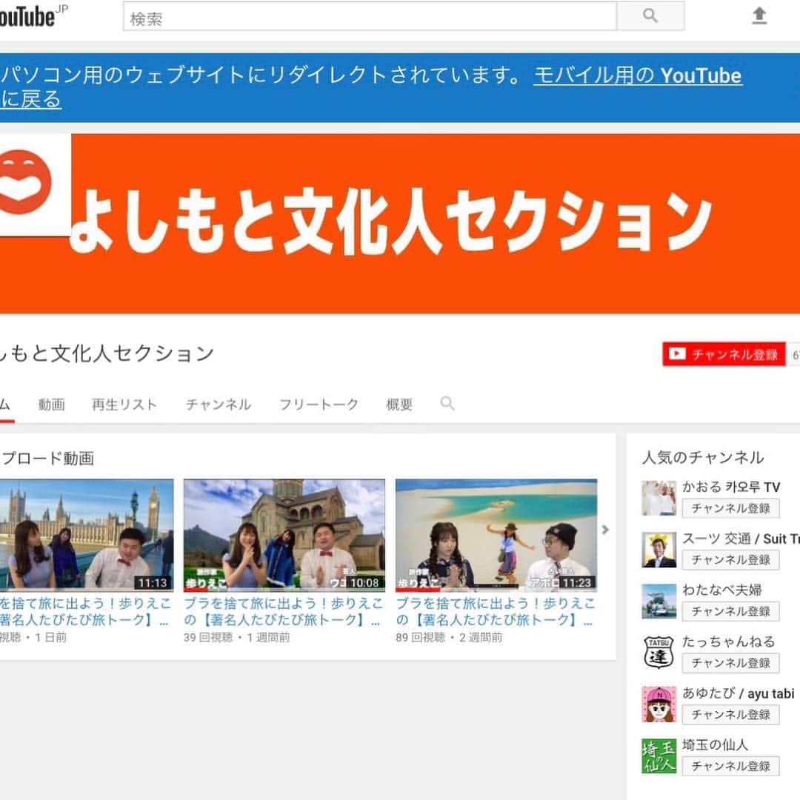Subscribe to あゆたび ayu tabi
This screenshot has width=800, height=800.
point(730,714)
